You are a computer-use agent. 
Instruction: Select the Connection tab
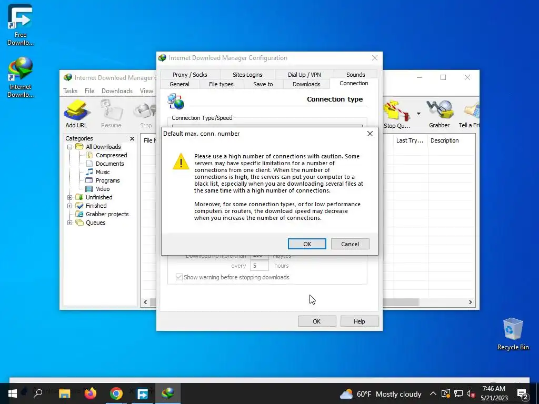[354, 83]
